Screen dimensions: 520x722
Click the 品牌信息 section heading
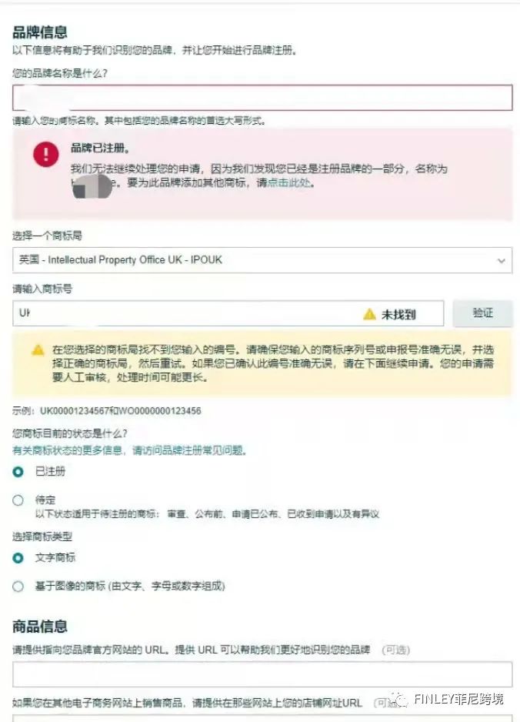pyautogui.click(x=40, y=32)
